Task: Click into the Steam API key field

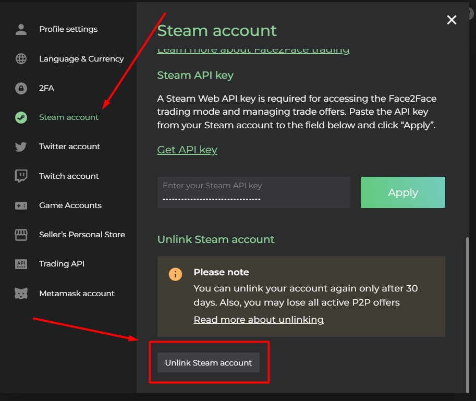Action: pyautogui.click(x=253, y=192)
